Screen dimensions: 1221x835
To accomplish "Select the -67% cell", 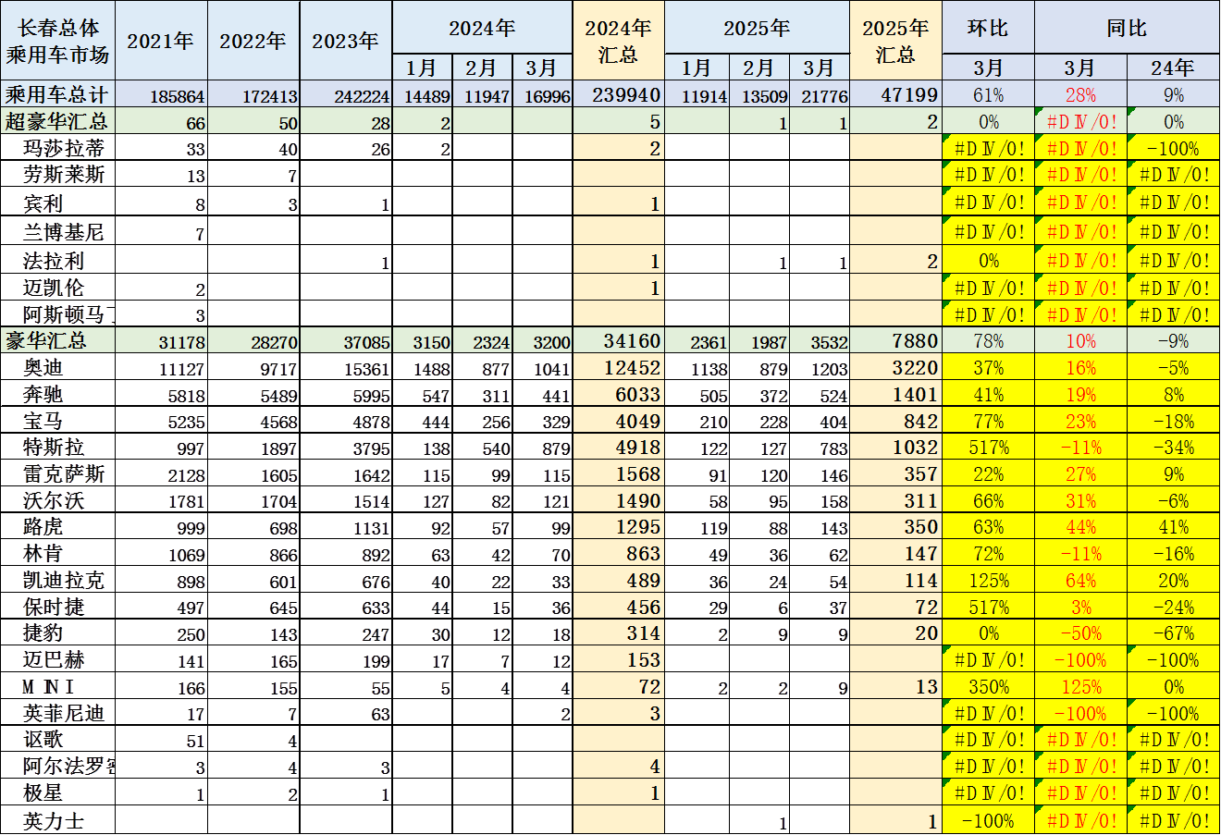I will pos(1173,633).
